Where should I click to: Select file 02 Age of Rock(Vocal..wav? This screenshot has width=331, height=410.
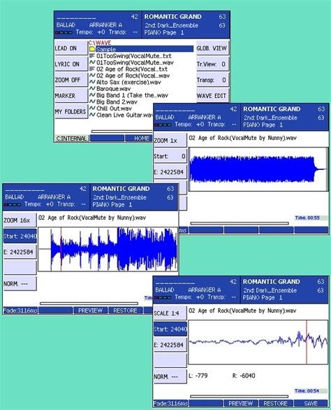(133, 76)
